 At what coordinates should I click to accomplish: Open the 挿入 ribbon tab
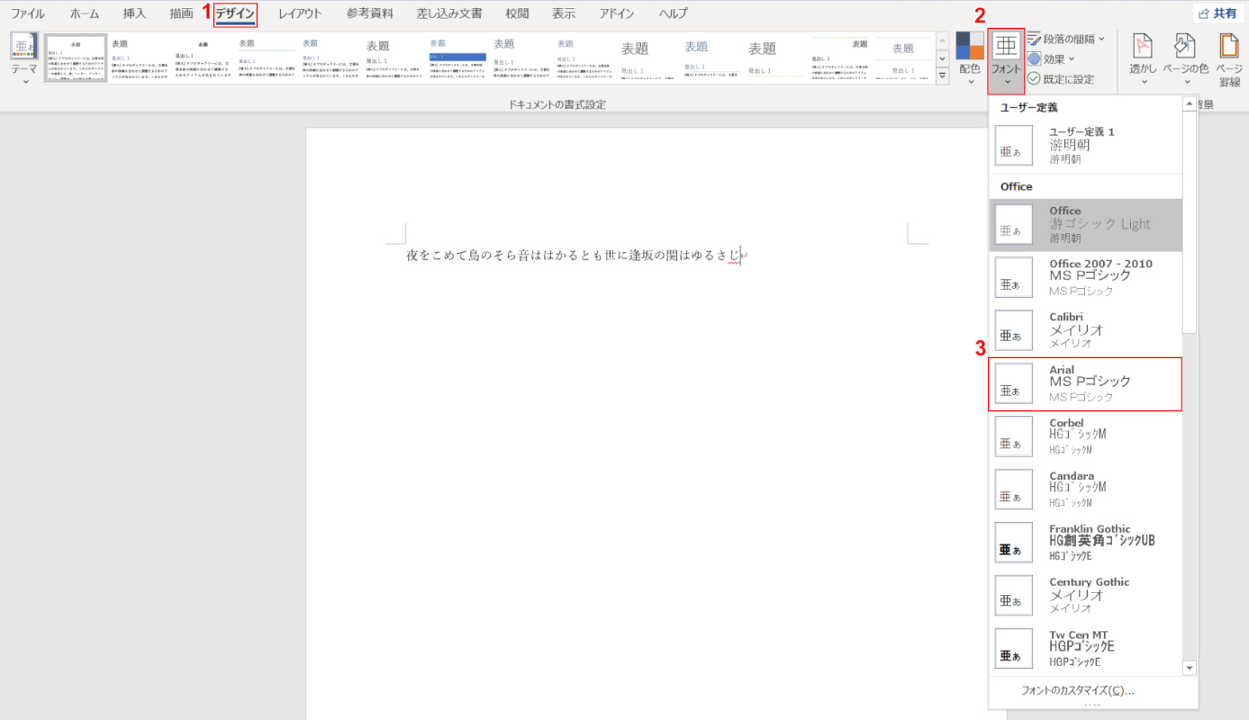134,13
